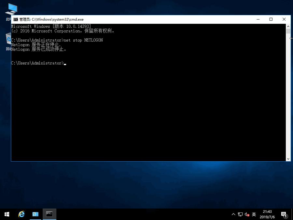The width and height of the screenshot is (293, 220).
Task: Launch Server Manager from the taskbar
Action: pos(35,214)
